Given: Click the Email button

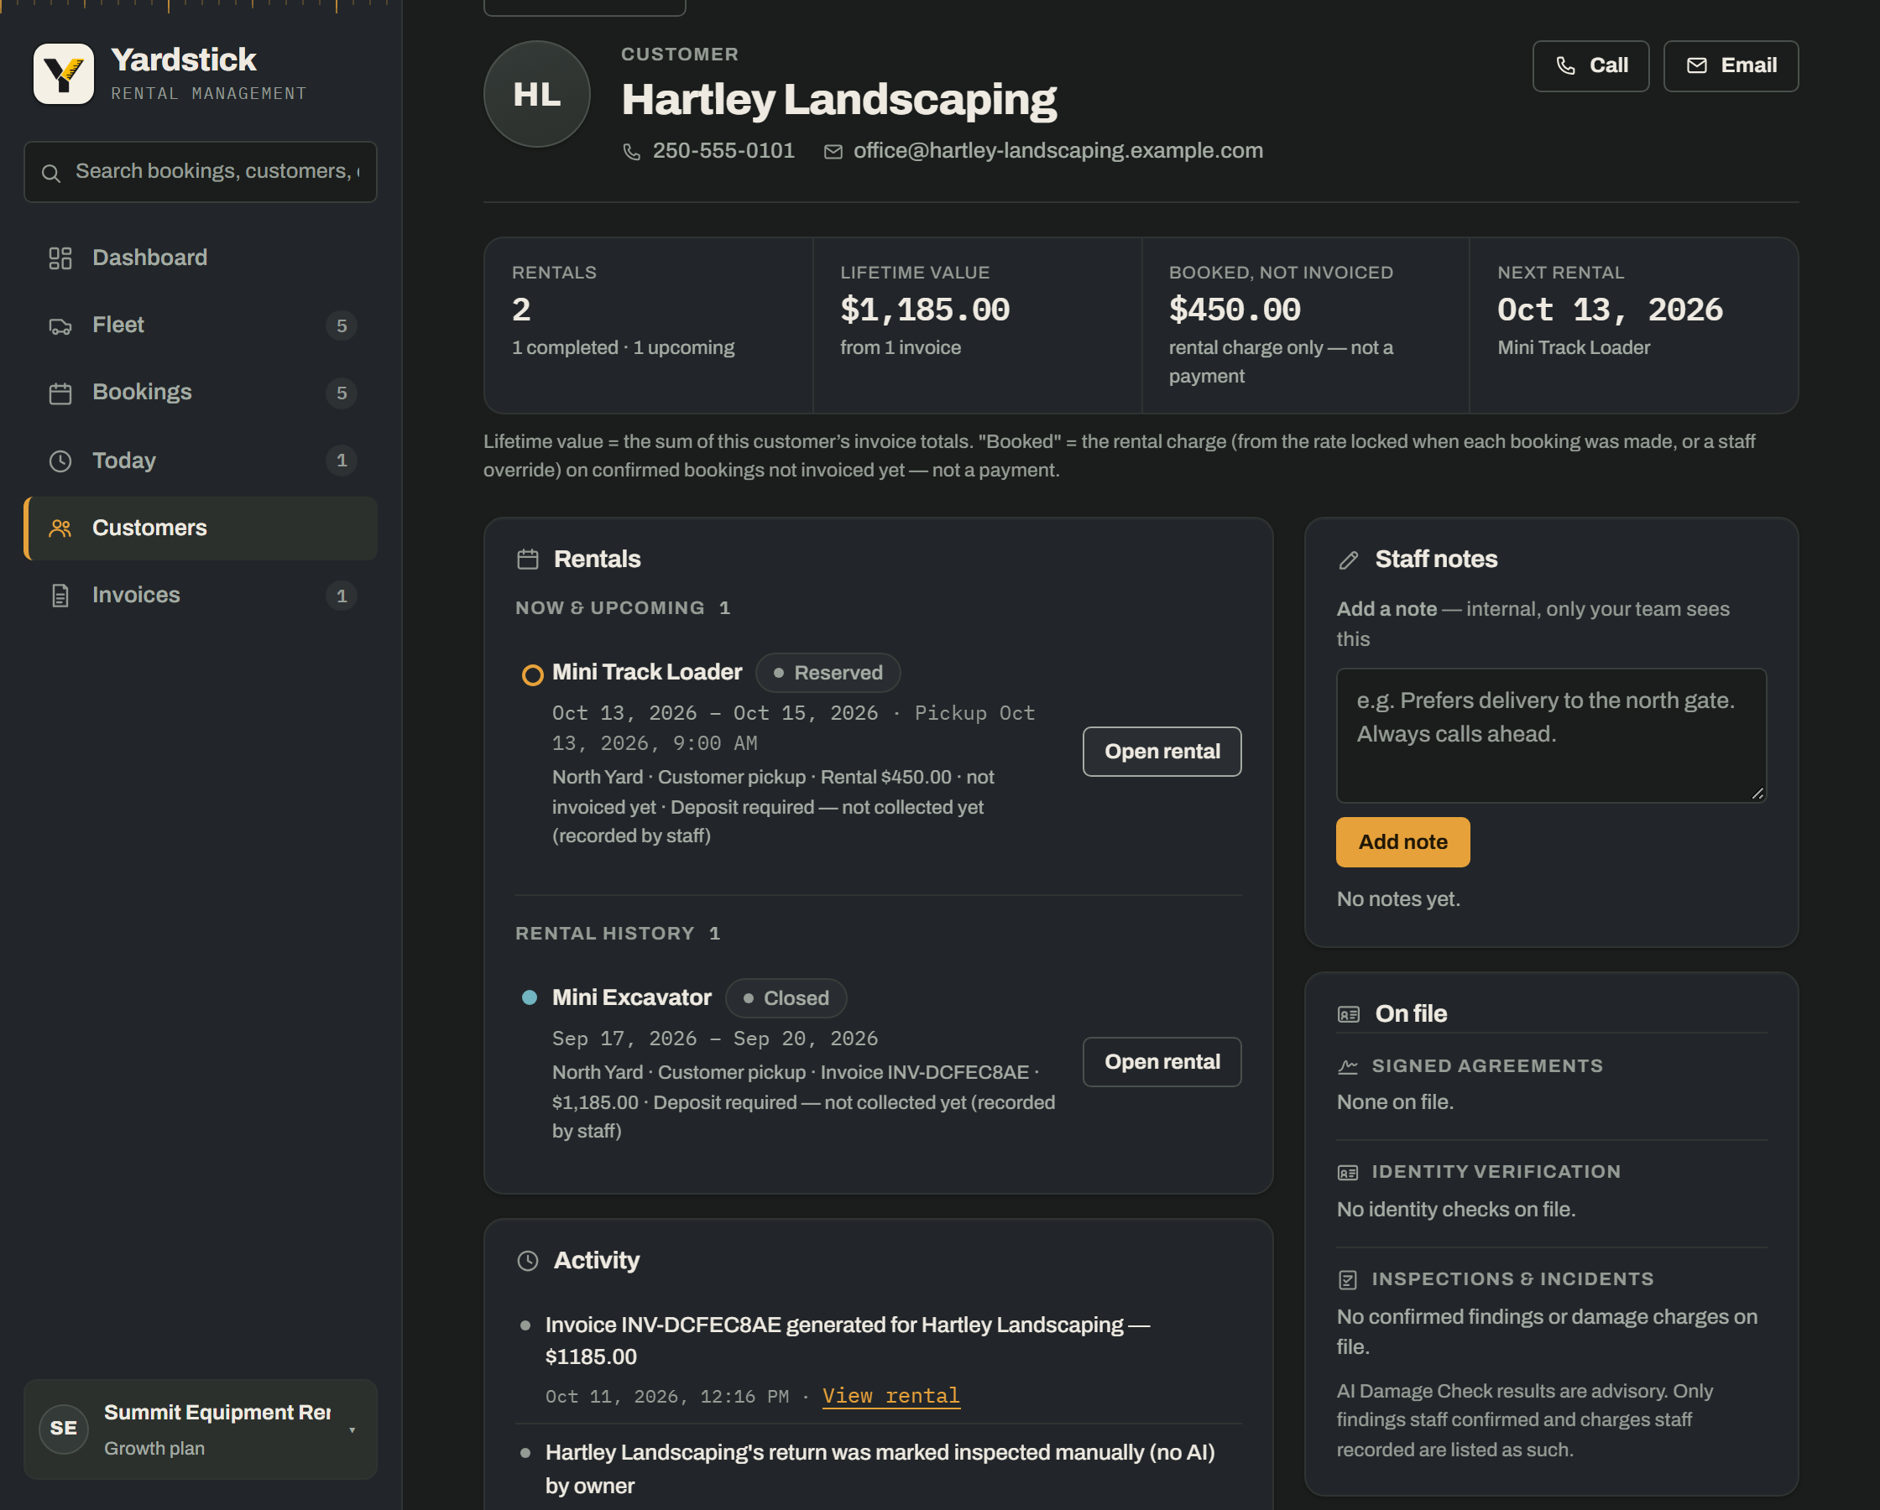Looking at the screenshot, I should click(x=1730, y=66).
